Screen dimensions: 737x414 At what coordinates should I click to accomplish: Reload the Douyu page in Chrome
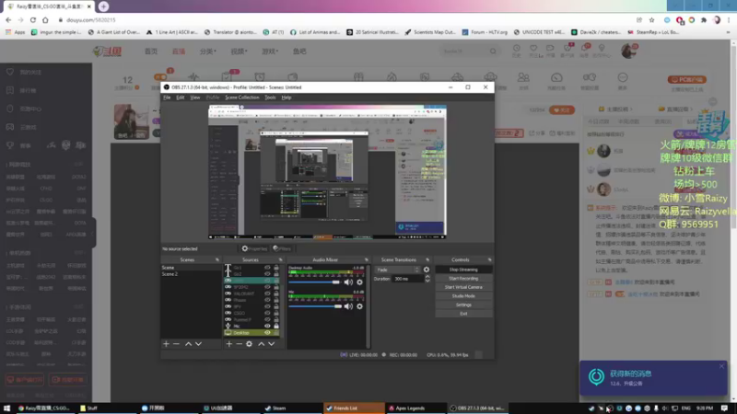point(33,20)
